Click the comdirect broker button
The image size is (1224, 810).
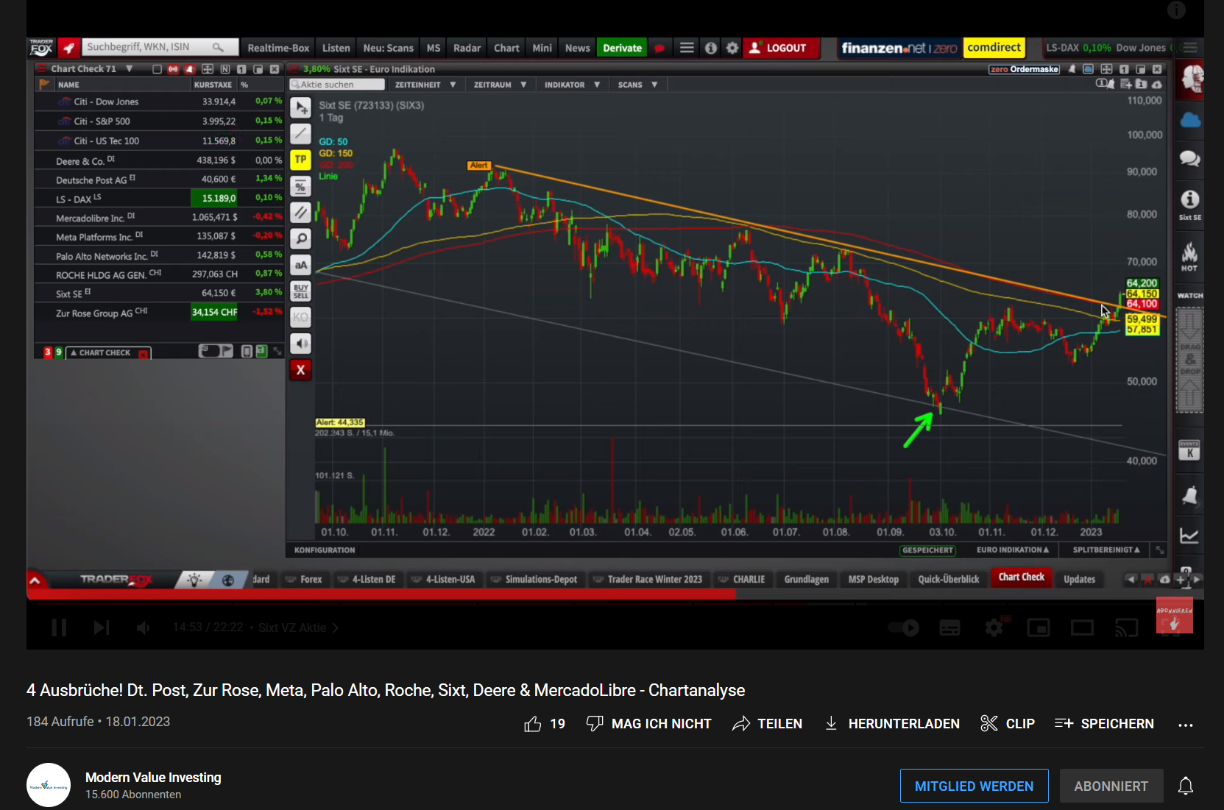click(x=994, y=48)
